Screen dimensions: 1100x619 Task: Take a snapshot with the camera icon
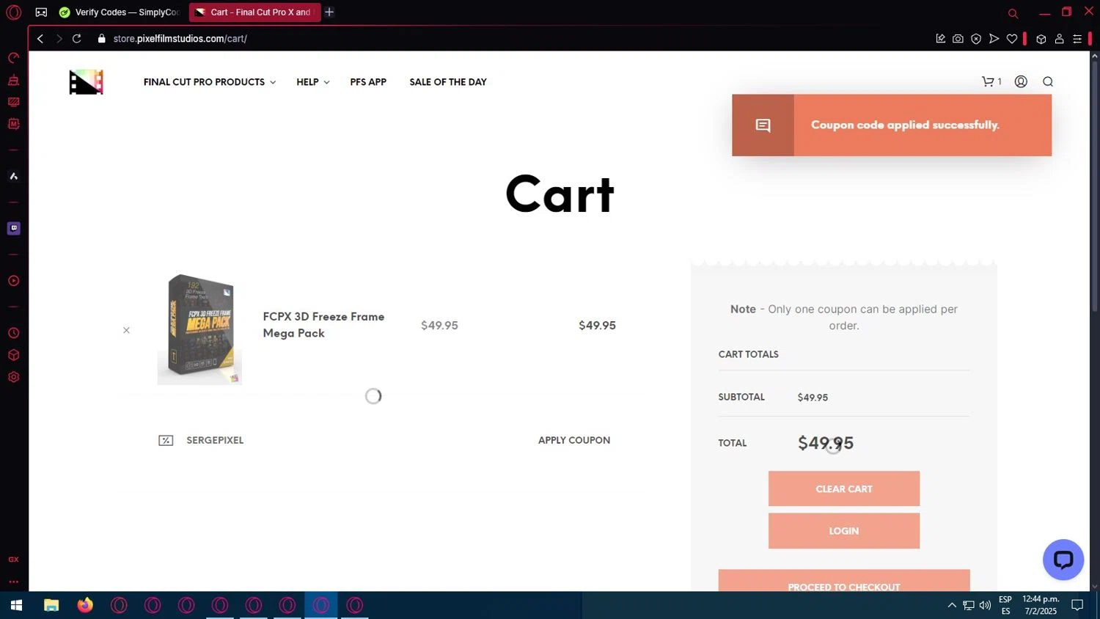pyautogui.click(x=958, y=39)
